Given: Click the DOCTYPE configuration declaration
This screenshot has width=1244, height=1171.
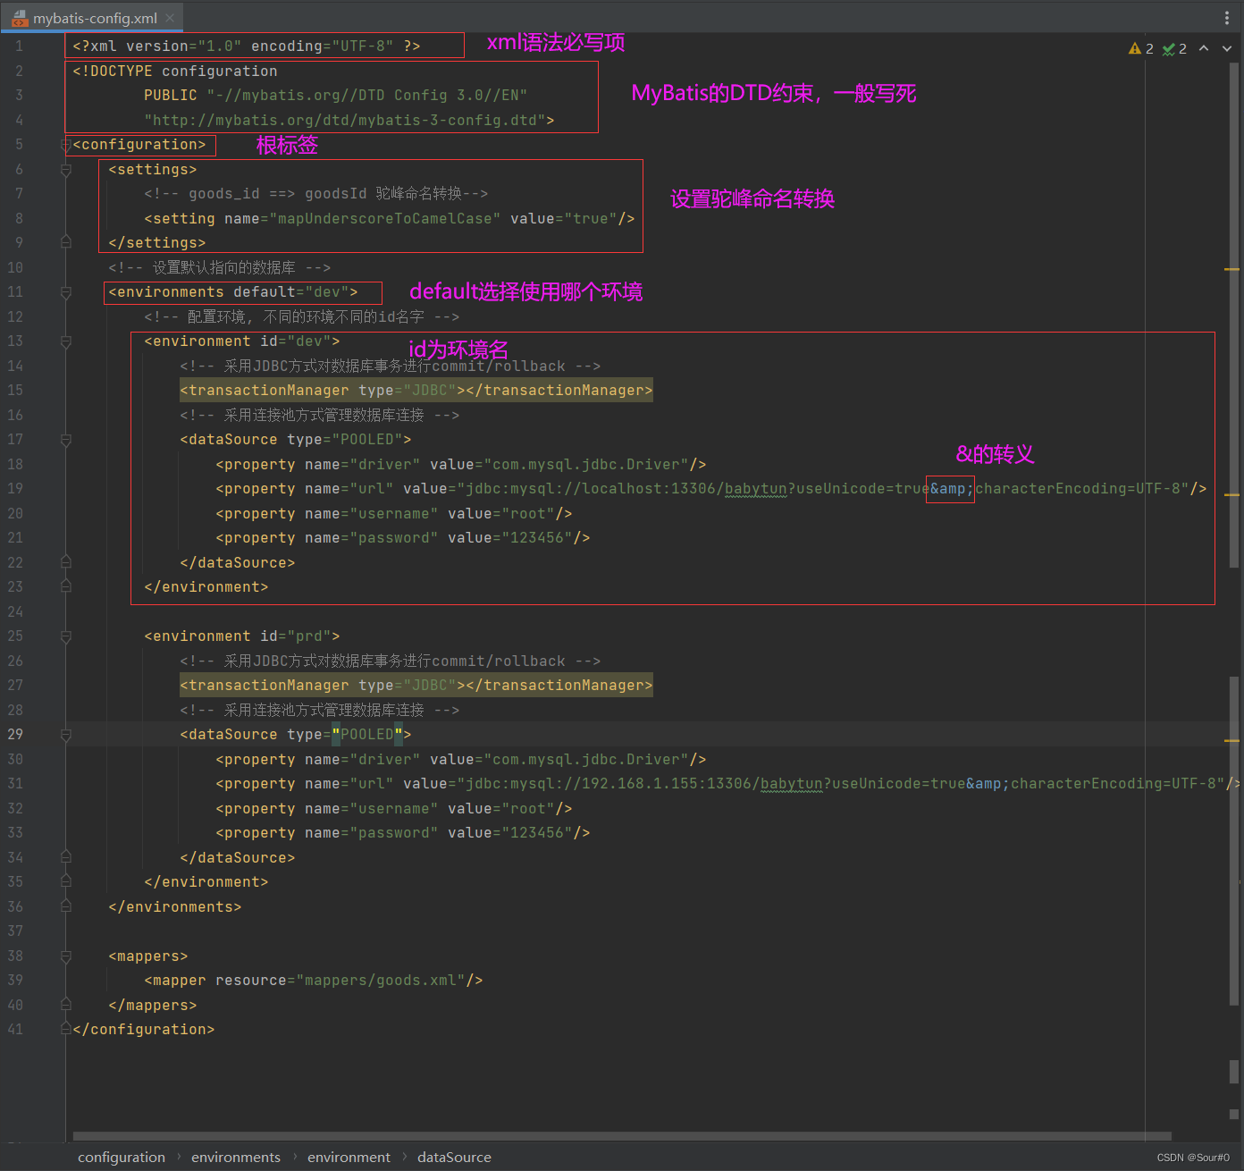Looking at the screenshot, I should click(x=175, y=72).
